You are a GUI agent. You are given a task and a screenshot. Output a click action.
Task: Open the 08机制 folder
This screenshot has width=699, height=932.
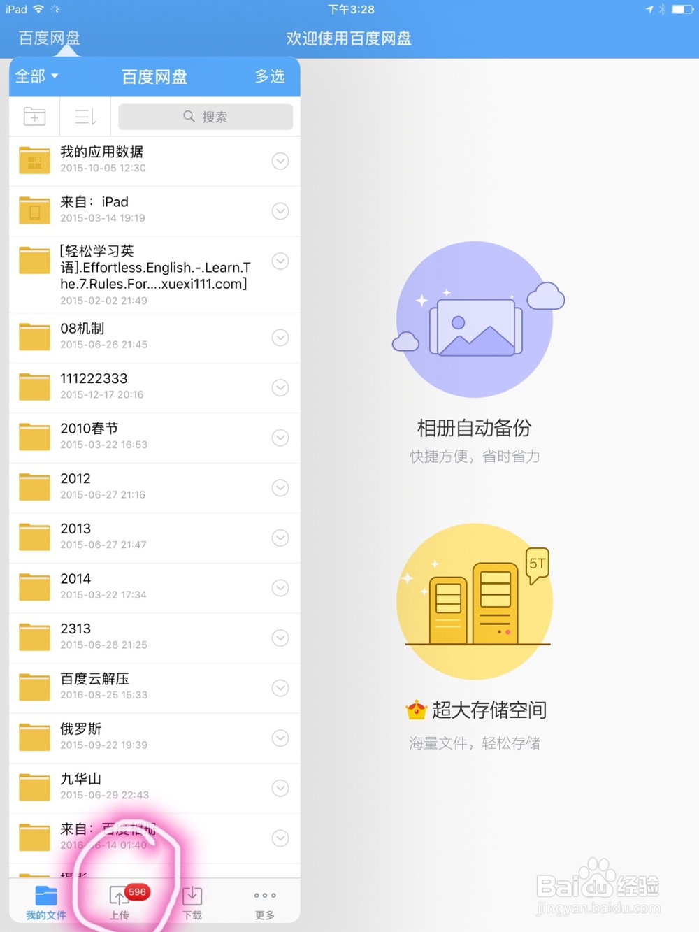[x=140, y=336]
